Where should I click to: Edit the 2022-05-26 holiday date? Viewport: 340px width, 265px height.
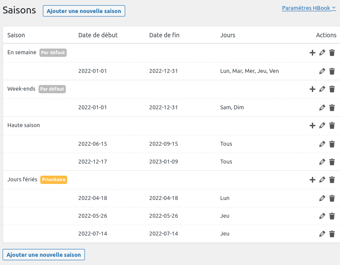point(322,216)
